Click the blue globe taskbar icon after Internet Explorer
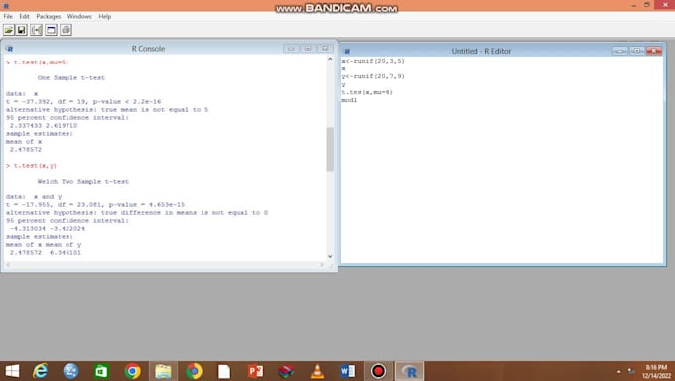Viewport: 675px width, 381px height. (71, 371)
